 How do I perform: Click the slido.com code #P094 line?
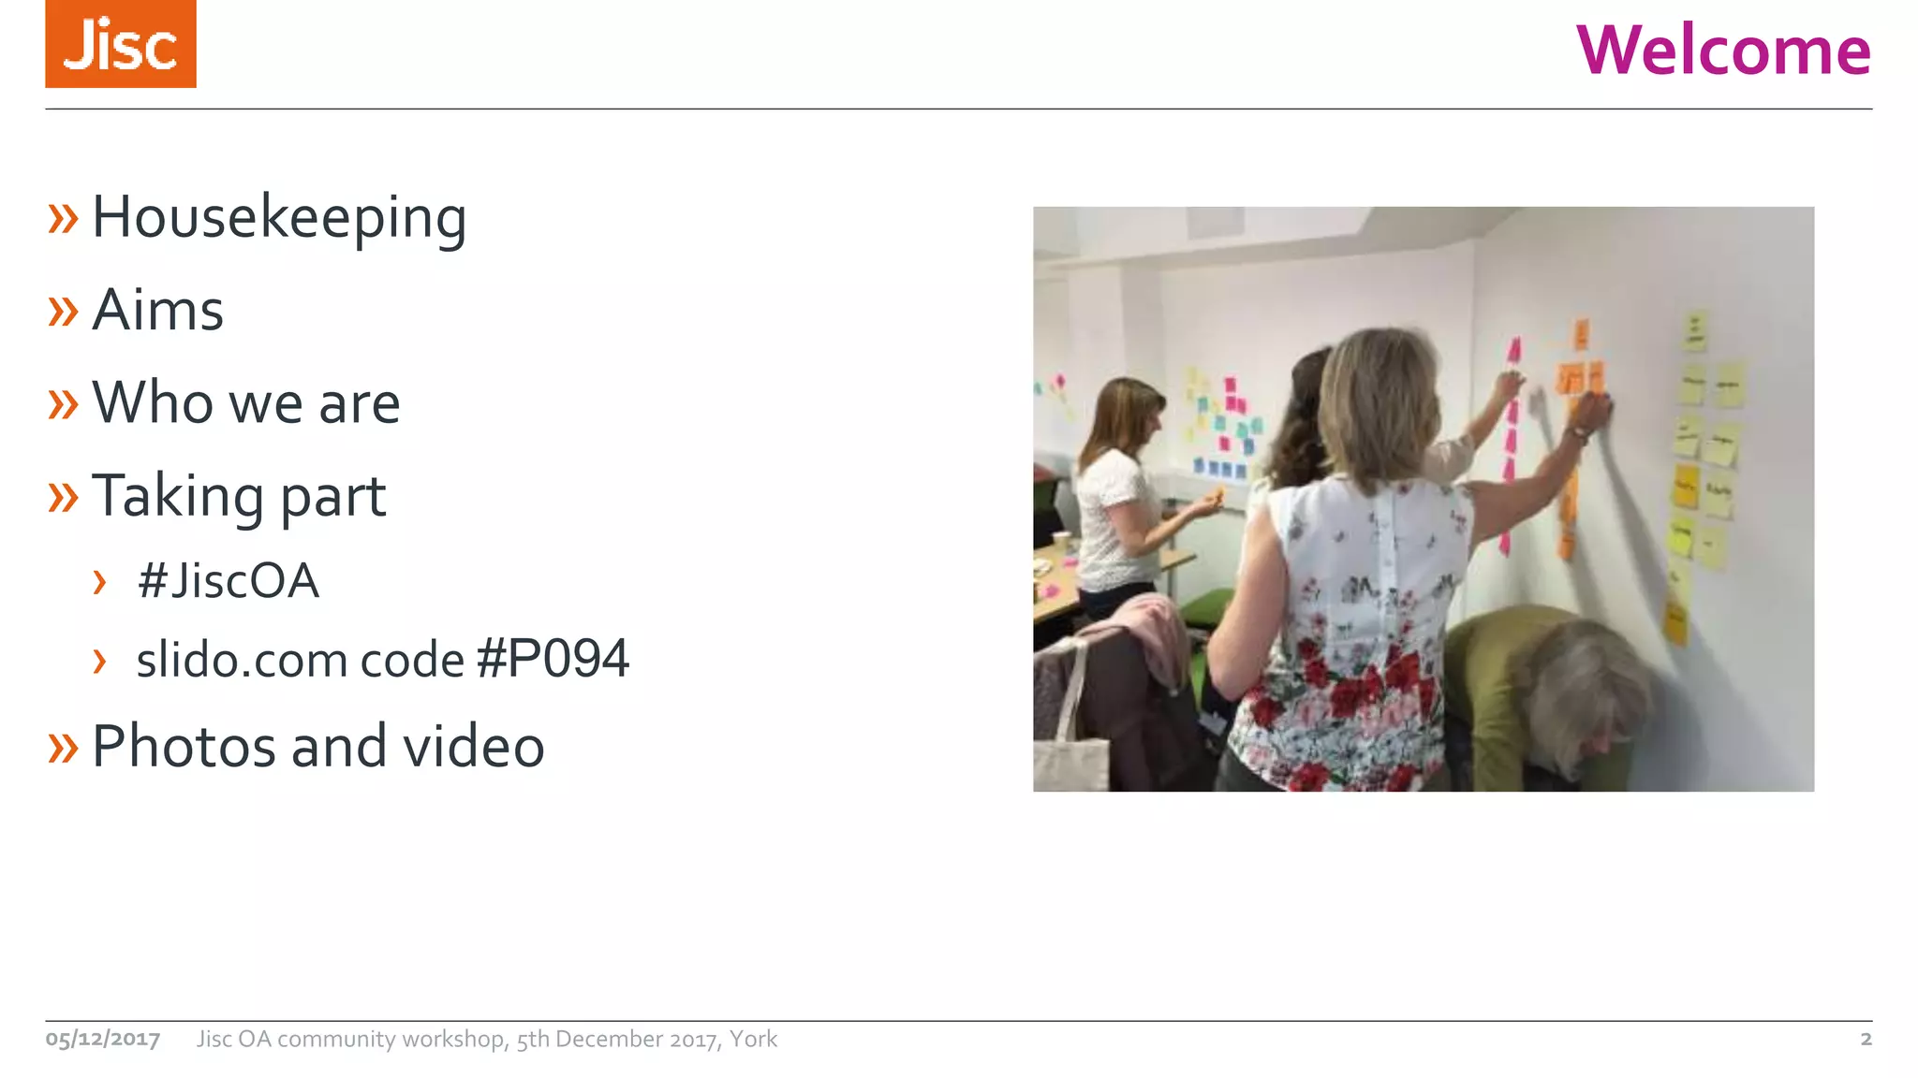click(382, 659)
